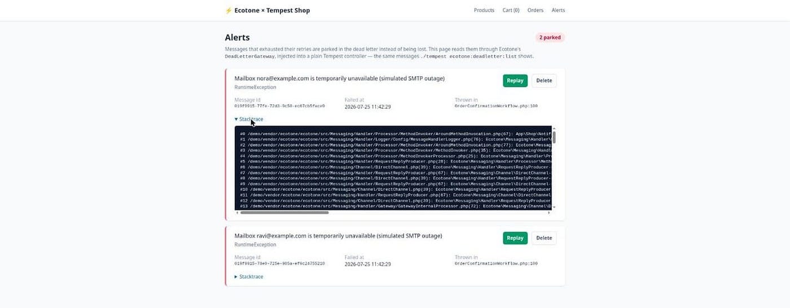This screenshot has height=308, width=790.
Task: Replay the nora@example.com failed message
Action: tap(515, 81)
